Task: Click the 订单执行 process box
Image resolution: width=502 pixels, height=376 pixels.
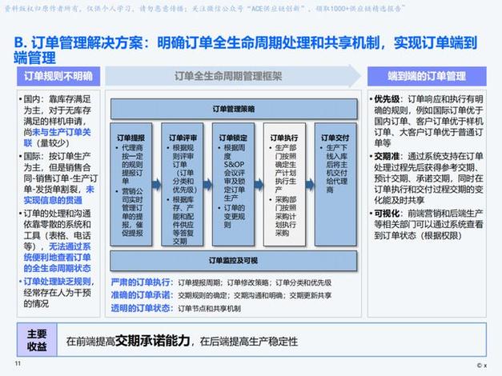Action: pos(284,184)
